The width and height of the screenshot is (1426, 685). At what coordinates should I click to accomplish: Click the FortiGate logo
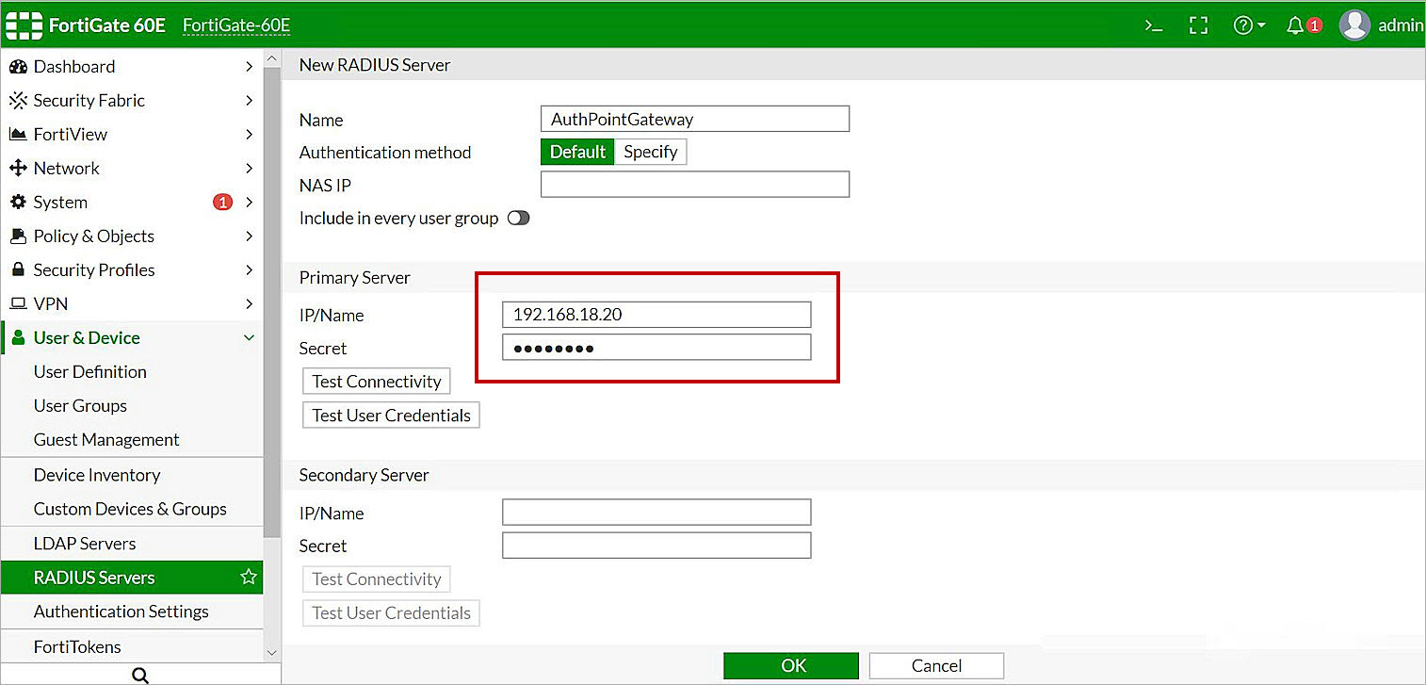click(x=24, y=25)
